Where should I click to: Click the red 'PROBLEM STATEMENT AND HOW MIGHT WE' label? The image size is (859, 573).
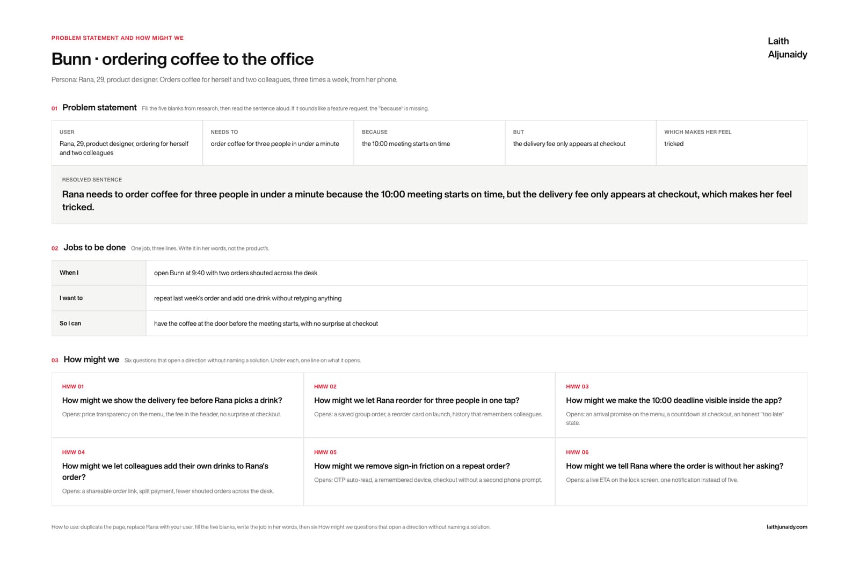(x=118, y=38)
